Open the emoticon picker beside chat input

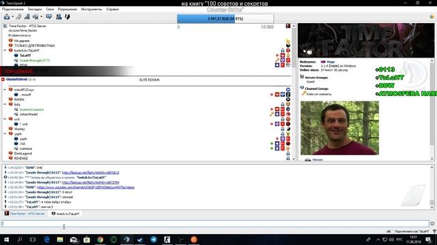coord(432,223)
